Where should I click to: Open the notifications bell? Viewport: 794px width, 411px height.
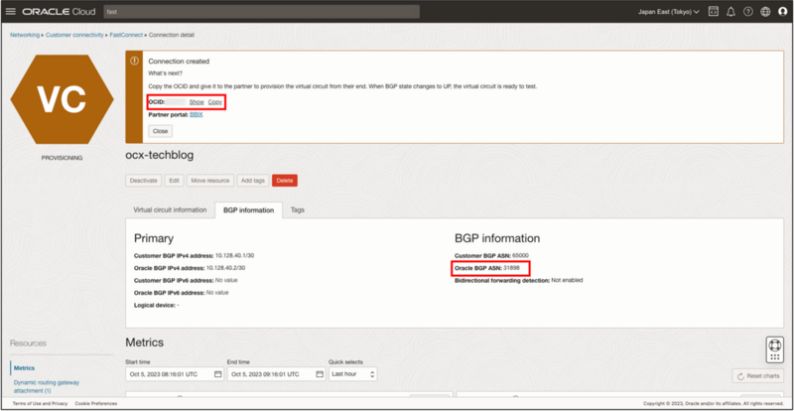(730, 12)
